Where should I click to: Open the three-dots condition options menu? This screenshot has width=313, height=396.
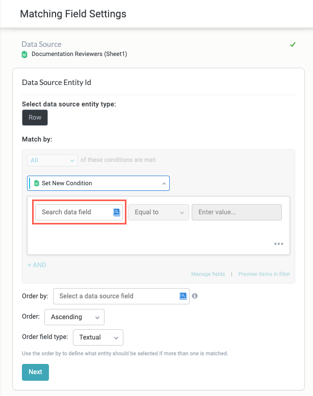coord(278,244)
